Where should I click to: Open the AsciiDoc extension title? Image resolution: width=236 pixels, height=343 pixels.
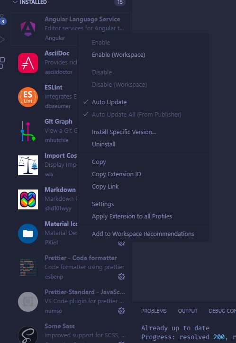click(57, 53)
